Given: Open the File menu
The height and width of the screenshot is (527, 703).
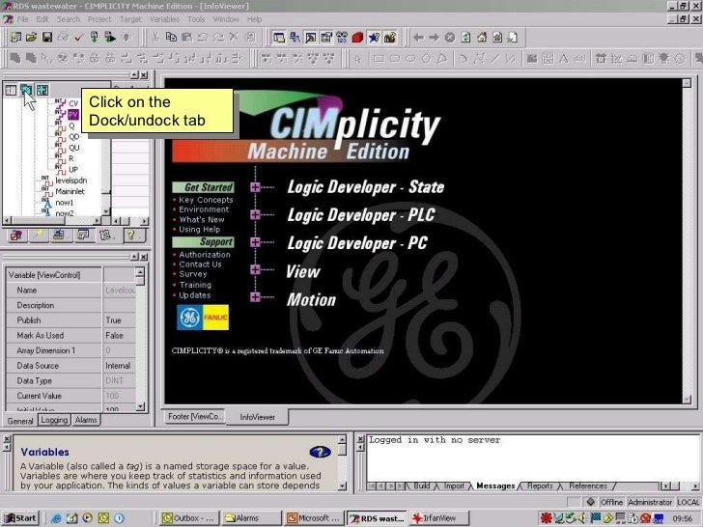Looking at the screenshot, I should 23,19.
